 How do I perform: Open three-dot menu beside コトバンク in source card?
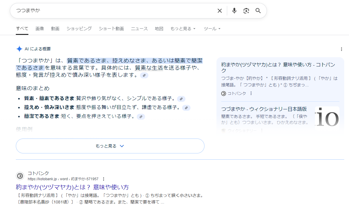(251, 93)
